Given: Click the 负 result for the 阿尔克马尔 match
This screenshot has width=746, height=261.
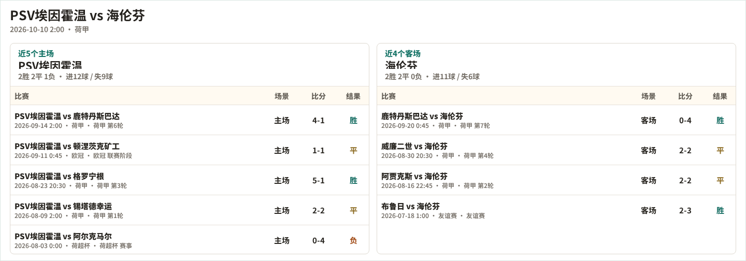Looking at the screenshot, I should pos(353,241).
